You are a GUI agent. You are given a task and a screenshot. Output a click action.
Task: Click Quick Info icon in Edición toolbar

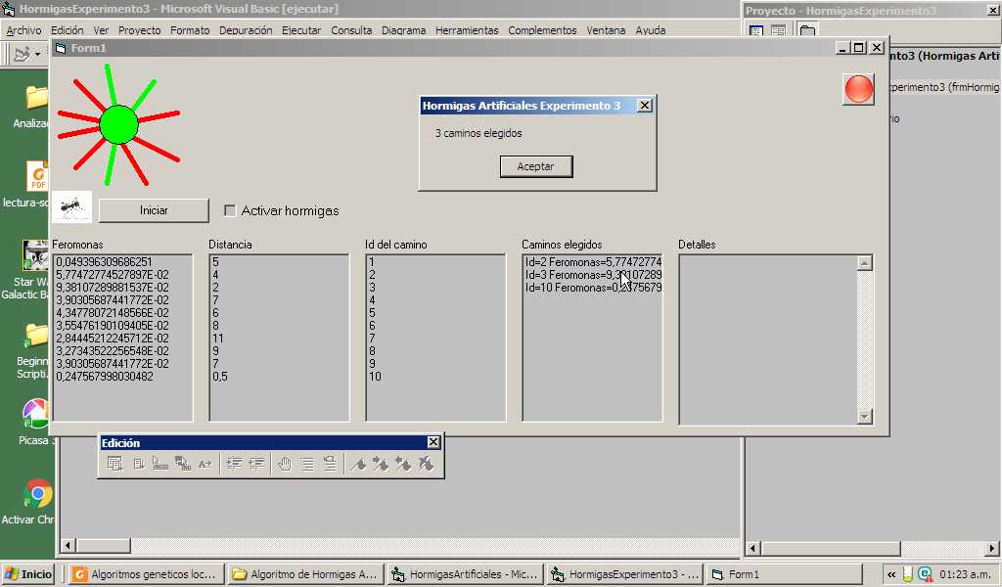pos(160,464)
